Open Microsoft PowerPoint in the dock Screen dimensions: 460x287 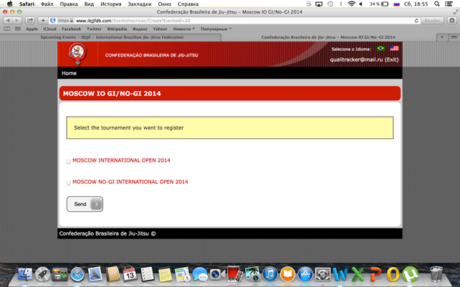click(375, 274)
